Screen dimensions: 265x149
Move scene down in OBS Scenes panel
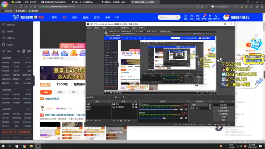(x=99, y=121)
